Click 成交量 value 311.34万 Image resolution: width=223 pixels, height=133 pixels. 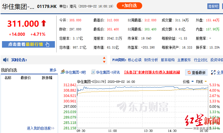[182, 20]
